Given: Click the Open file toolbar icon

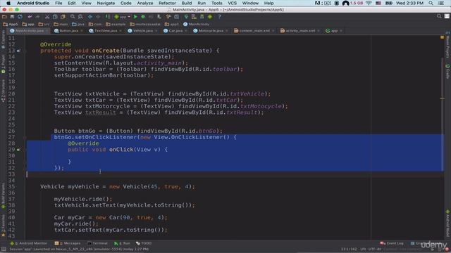Looking at the screenshot, I should tap(4, 17).
